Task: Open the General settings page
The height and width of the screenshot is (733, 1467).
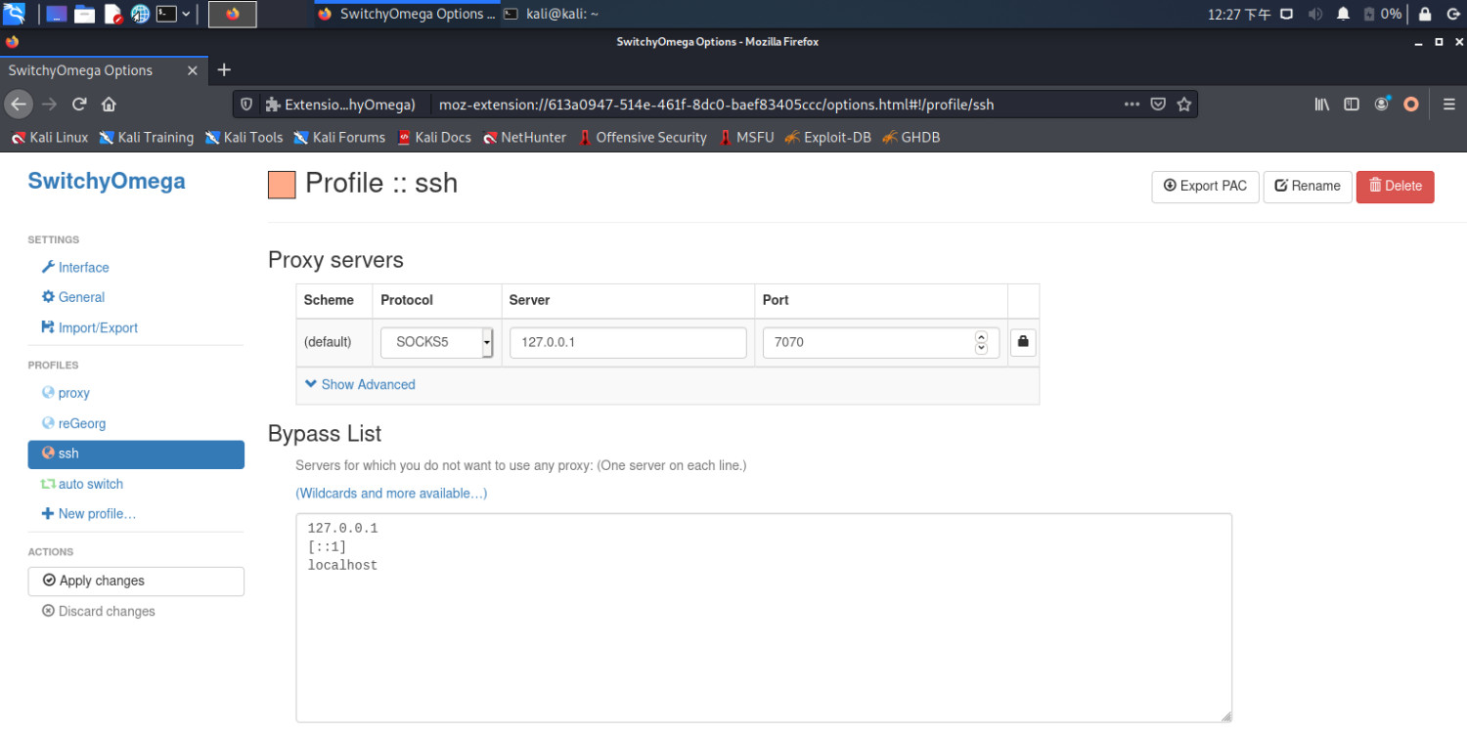Action: 73,297
